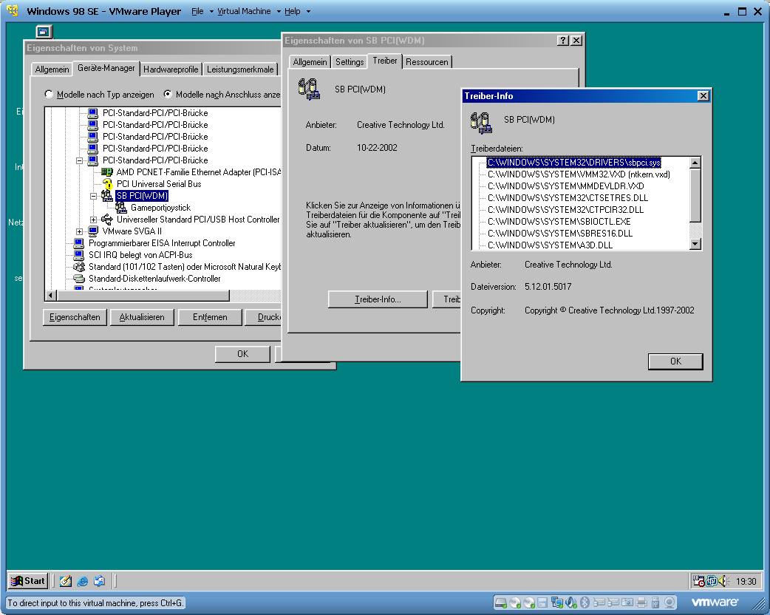Click the Bluetooth icon in VMware status bar
This screenshot has width=770, height=615.
[585, 602]
